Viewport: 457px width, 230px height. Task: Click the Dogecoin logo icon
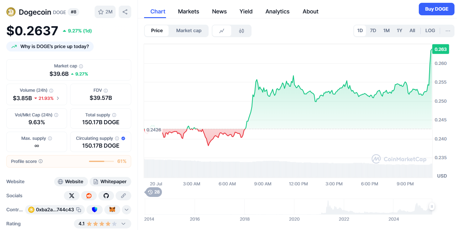pos(11,12)
